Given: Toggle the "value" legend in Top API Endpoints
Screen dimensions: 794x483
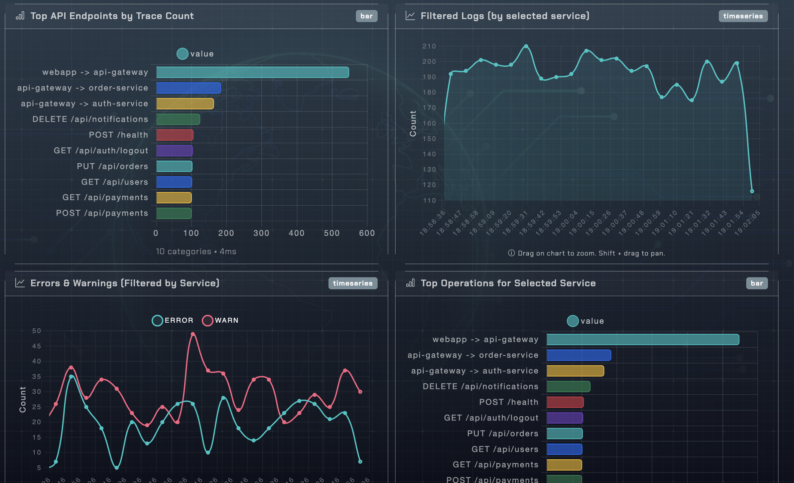Looking at the screenshot, I should coord(195,53).
